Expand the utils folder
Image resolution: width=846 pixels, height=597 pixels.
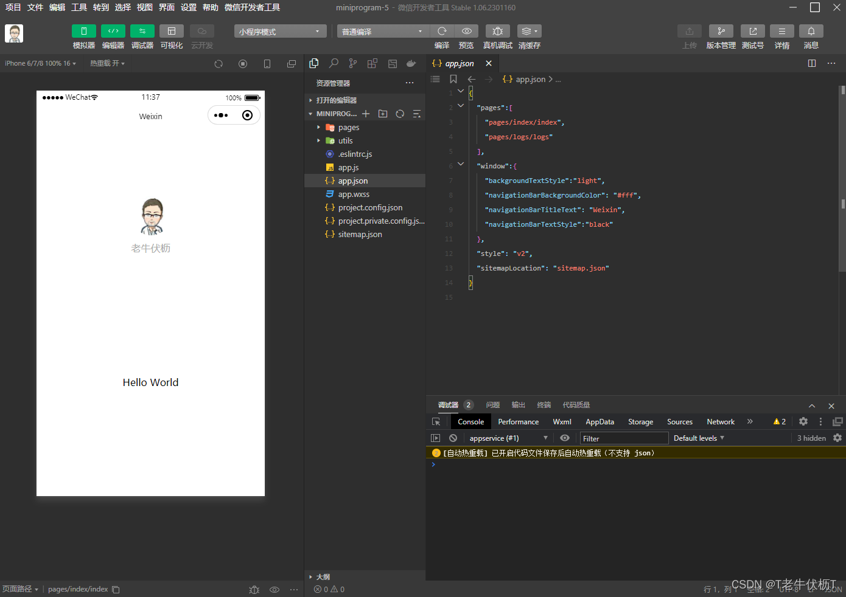pos(365,141)
